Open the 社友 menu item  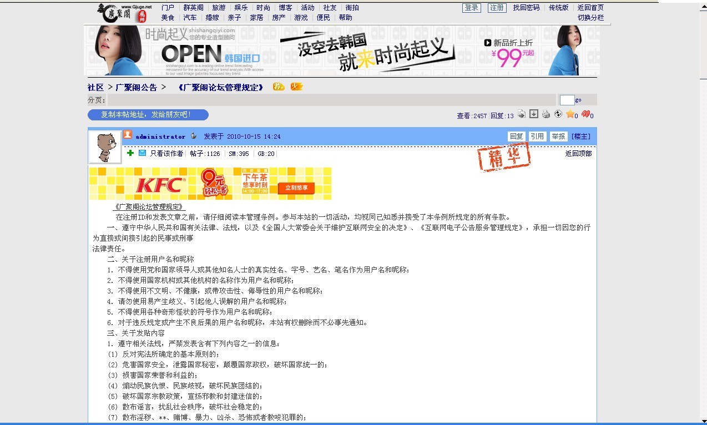(330, 8)
